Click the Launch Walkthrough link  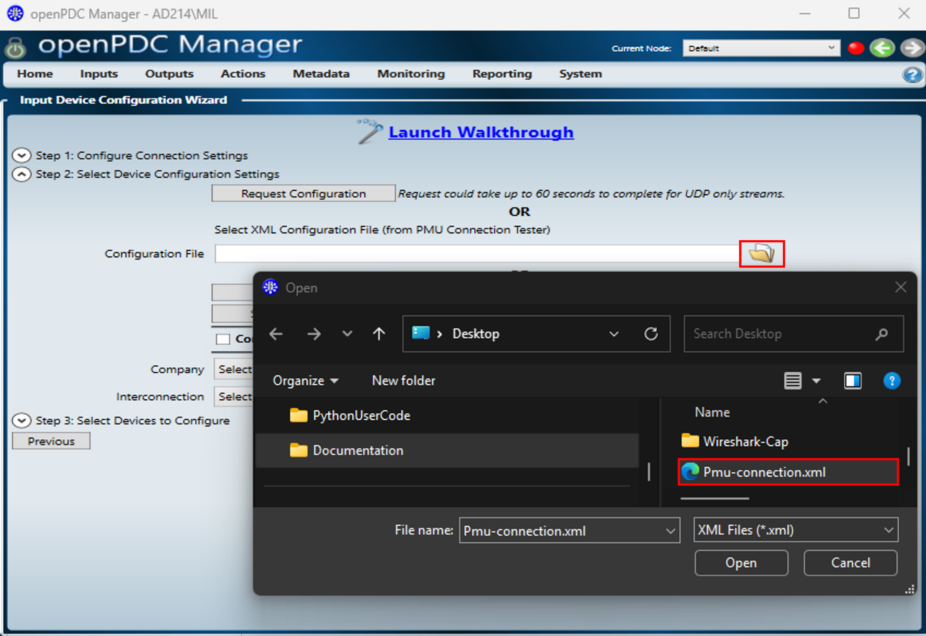[481, 132]
